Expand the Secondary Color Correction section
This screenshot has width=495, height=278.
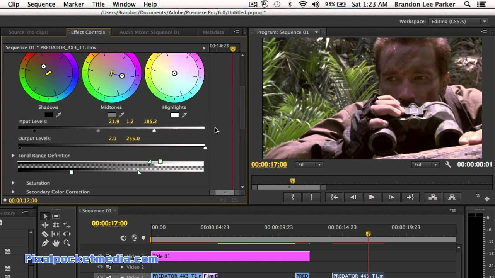14,192
